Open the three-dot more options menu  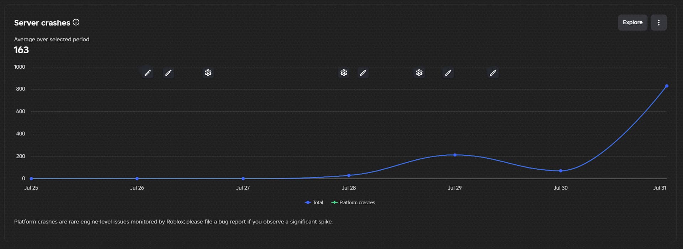[658, 22]
